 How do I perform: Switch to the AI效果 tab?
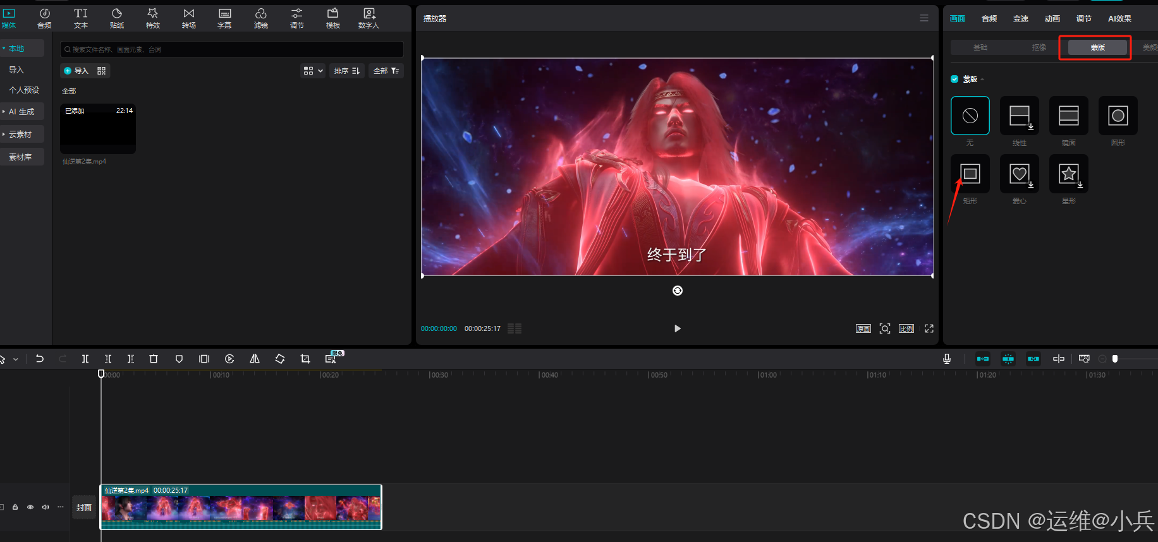coord(1119,19)
